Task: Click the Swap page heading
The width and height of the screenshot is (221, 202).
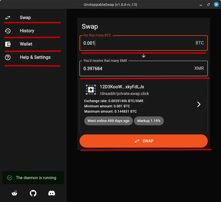Action: [90, 26]
